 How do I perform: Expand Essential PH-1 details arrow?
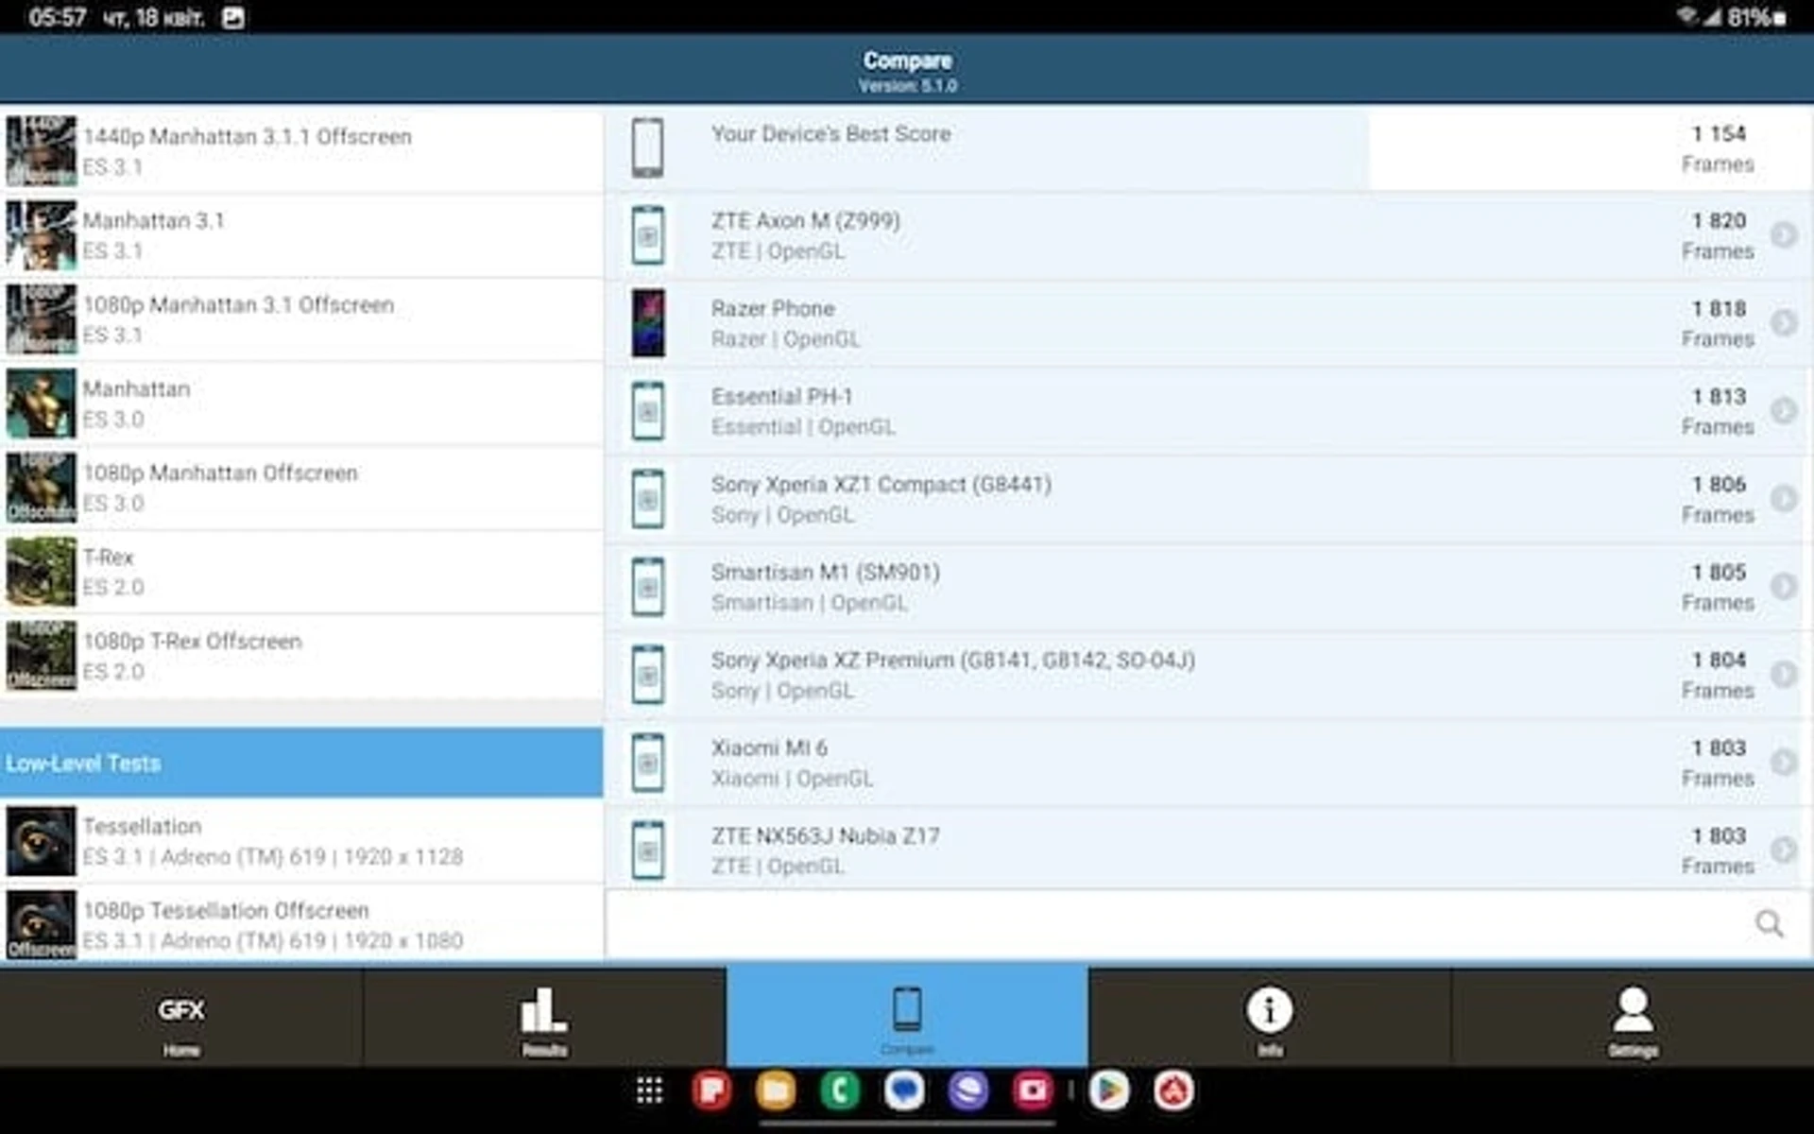[x=1783, y=411]
